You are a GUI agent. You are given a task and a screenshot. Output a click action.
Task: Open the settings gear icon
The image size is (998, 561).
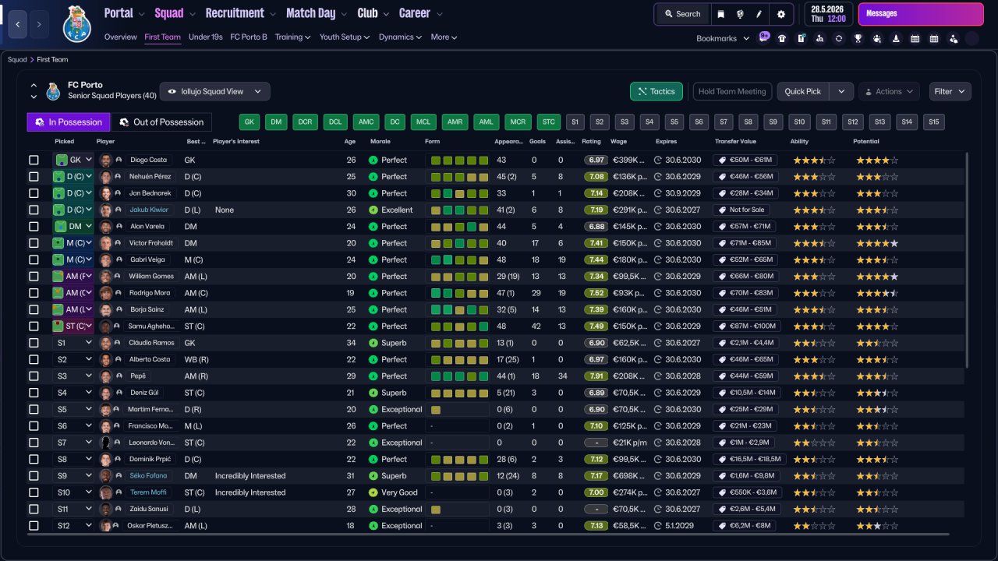click(781, 14)
